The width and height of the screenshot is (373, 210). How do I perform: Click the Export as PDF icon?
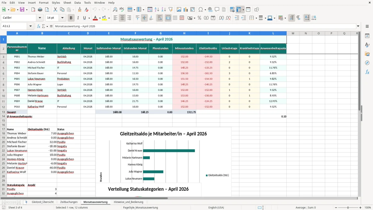click(33, 10)
